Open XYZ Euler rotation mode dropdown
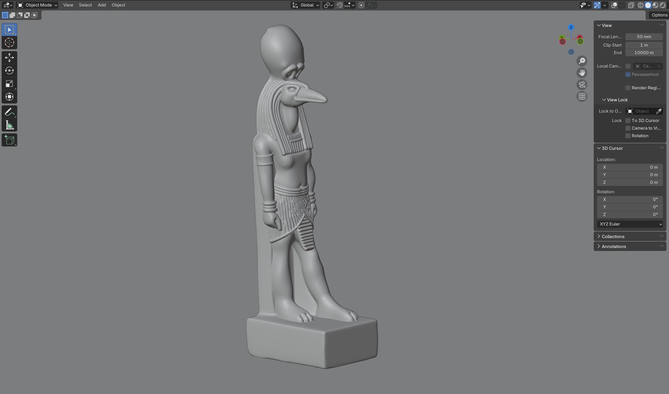 click(630, 224)
